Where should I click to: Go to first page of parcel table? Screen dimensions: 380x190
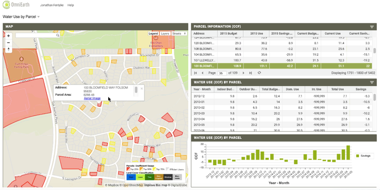[196, 73]
